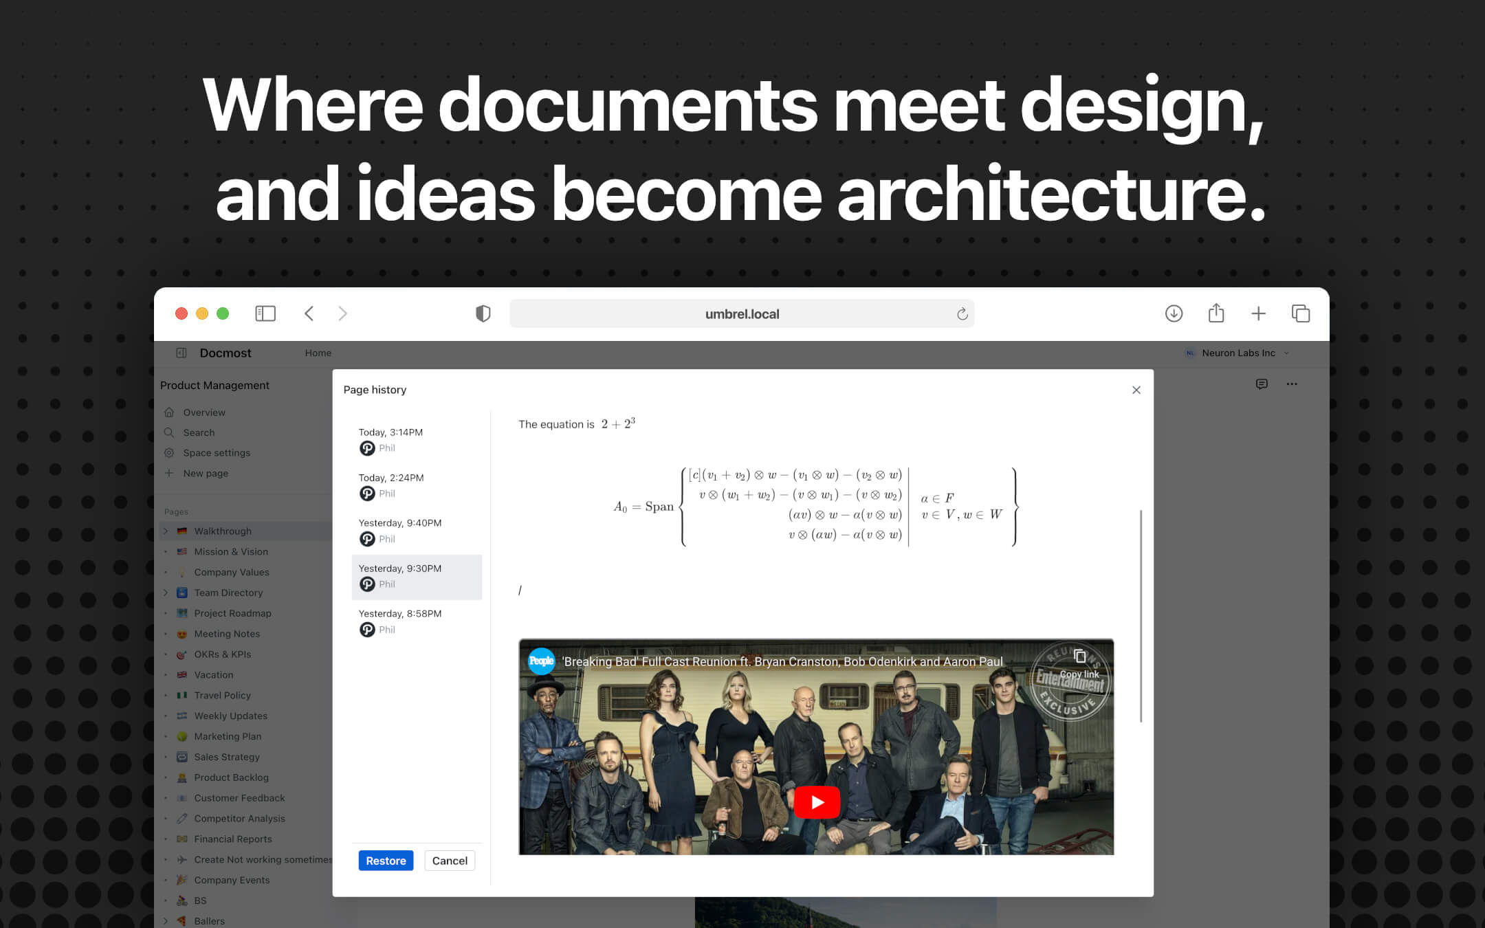Expand the Ballers page tree item
Image resolution: width=1485 pixels, height=928 pixels.
point(166,920)
